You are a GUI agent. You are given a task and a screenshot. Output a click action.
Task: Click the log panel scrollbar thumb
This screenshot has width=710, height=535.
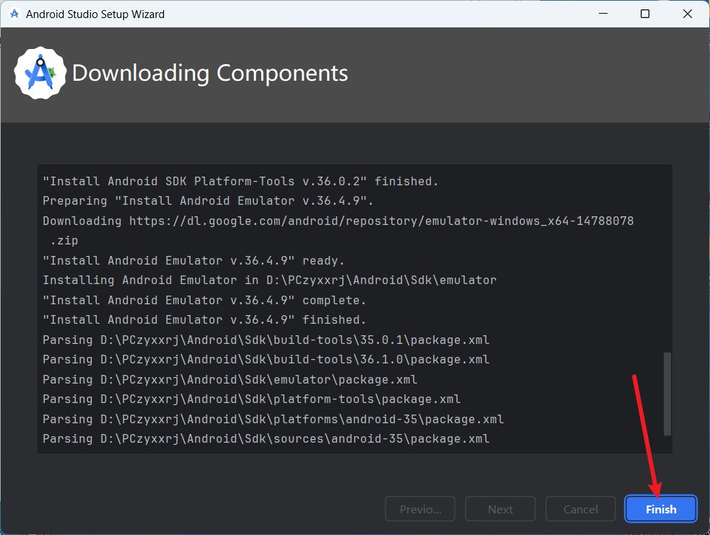(667, 394)
